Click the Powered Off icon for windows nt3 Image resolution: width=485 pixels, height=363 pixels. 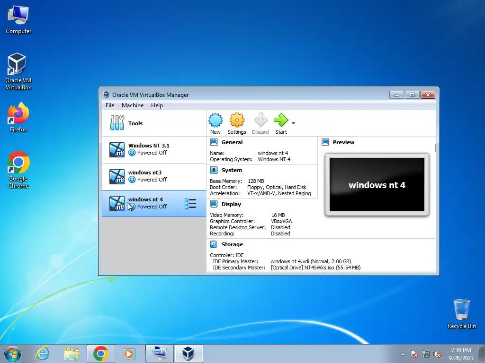click(x=132, y=179)
